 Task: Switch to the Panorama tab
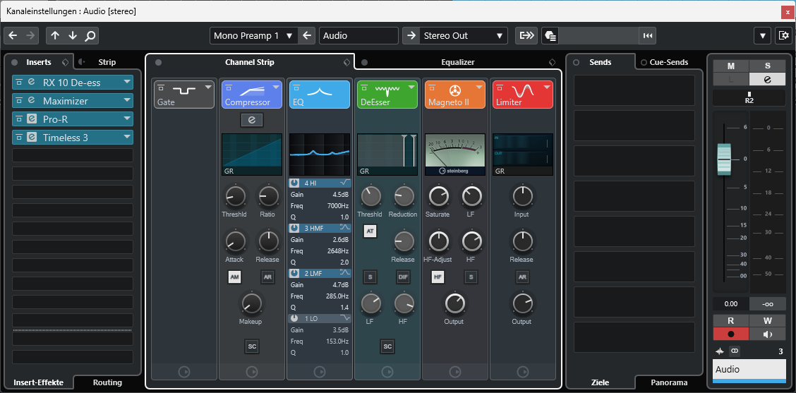(x=668, y=382)
